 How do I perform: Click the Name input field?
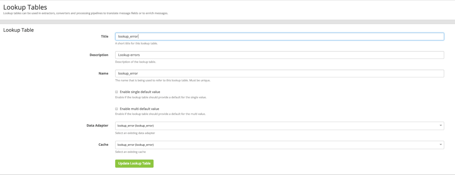279,73
